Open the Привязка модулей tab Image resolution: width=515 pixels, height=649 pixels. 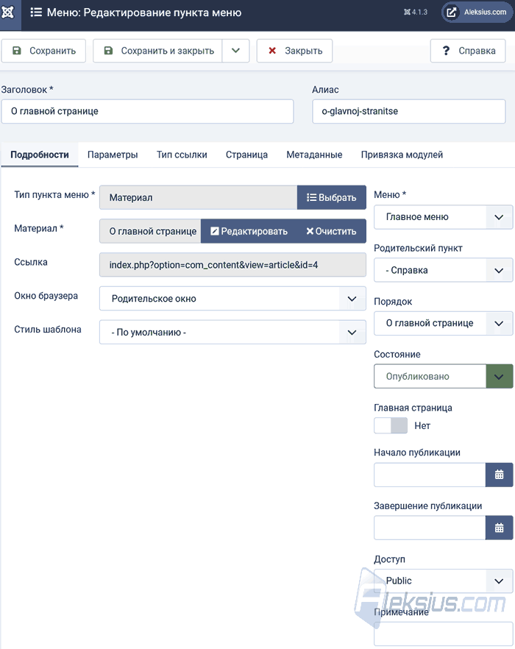point(402,155)
